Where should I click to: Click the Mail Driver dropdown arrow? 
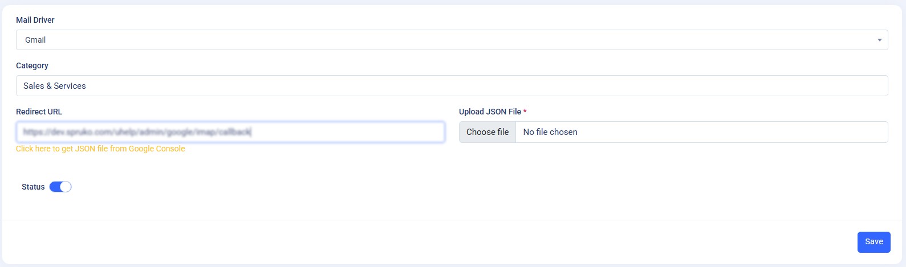tap(879, 40)
